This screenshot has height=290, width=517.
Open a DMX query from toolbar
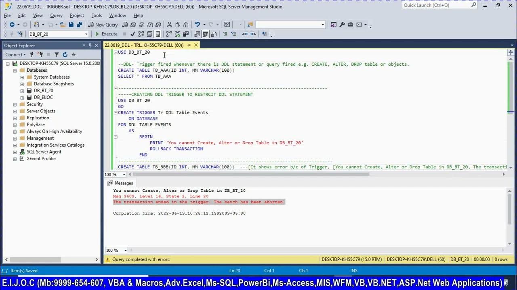coord(142,25)
